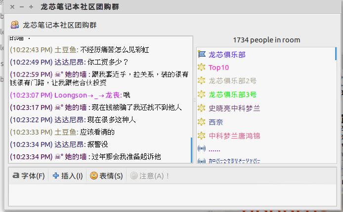Click message 过年那会我准备起诉他
Viewport: 343px width, 212px height.
coord(126,157)
